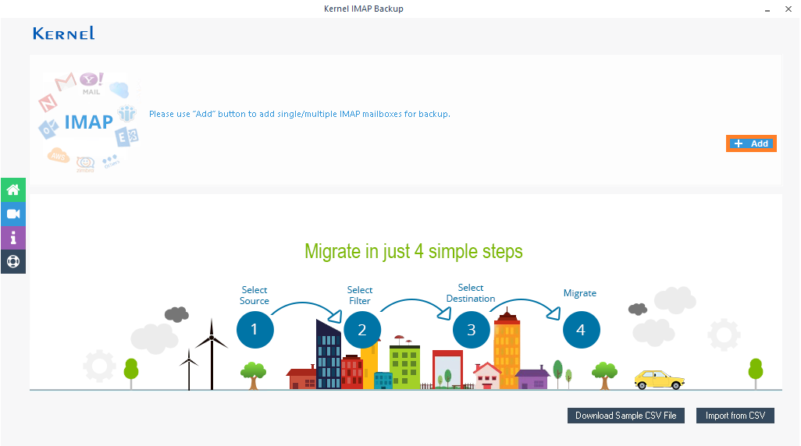Image resolution: width=801 pixels, height=446 pixels.
Task: Click 'Migrate in just 4 simple steps' heading
Action: [413, 252]
